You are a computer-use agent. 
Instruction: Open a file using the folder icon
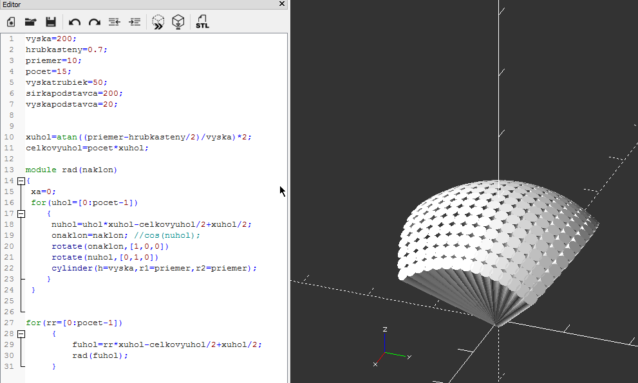click(x=30, y=22)
